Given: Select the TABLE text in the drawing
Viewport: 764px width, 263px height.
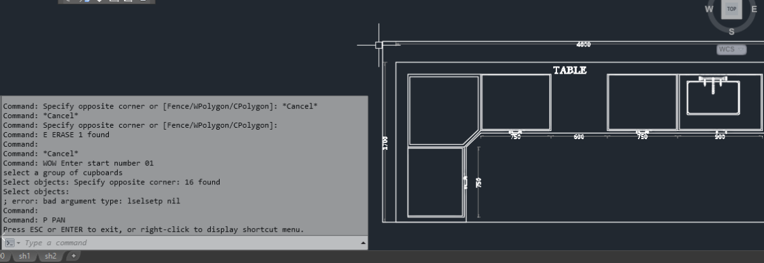Looking at the screenshot, I should [570, 70].
